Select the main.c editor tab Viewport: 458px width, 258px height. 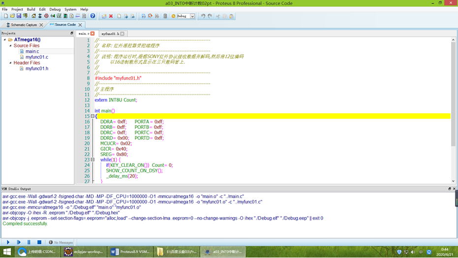(84, 33)
